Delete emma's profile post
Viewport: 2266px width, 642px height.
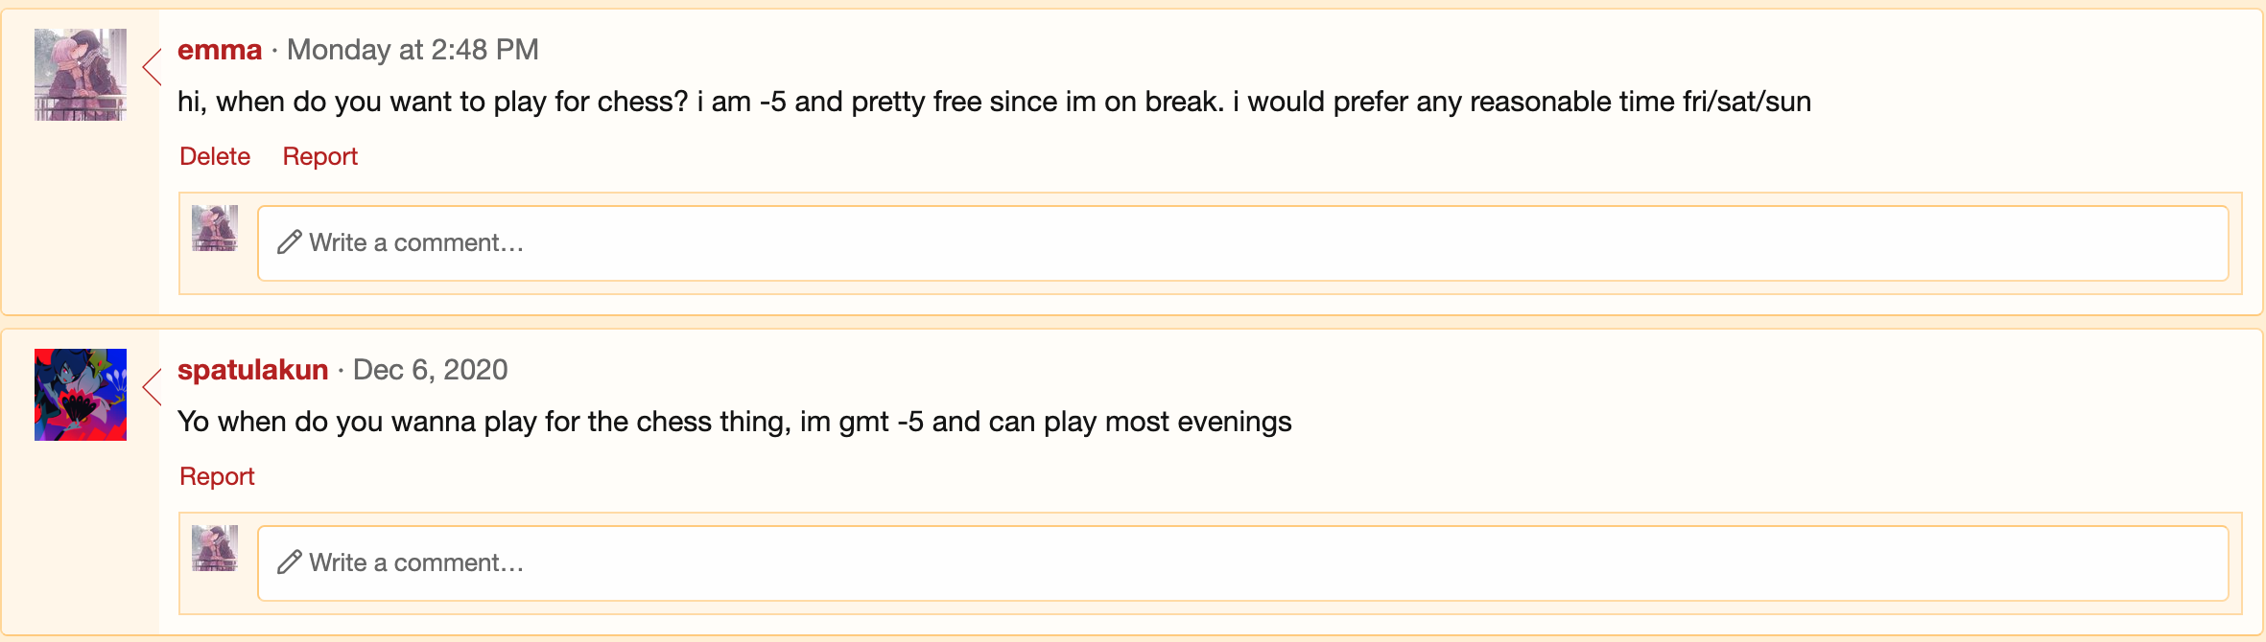tap(215, 156)
